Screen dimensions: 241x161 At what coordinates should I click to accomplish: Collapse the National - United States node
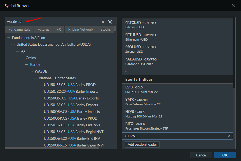(36, 78)
